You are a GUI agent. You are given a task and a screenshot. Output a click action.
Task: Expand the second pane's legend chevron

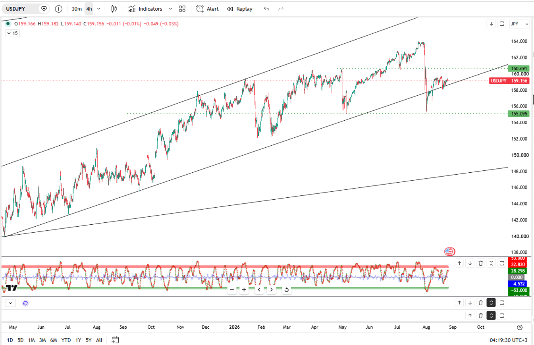(x=10, y=303)
